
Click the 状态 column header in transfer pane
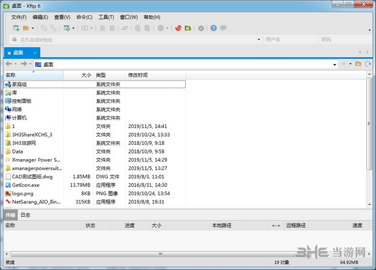point(96,225)
